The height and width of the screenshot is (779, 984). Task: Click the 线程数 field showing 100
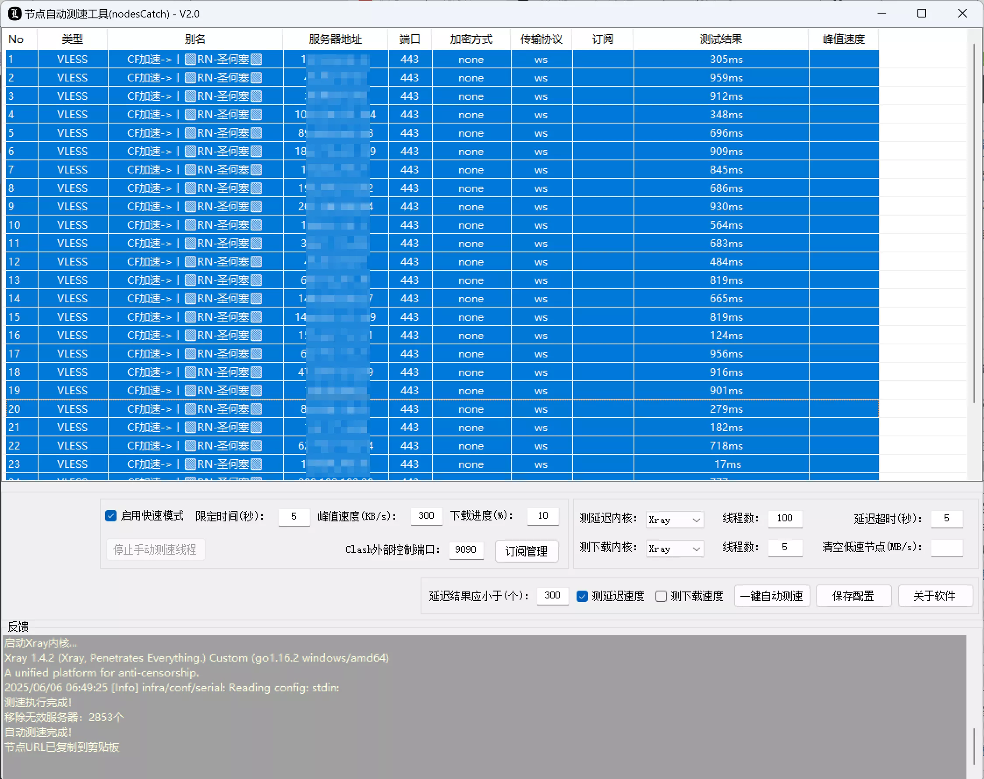click(x=785, y=519)
